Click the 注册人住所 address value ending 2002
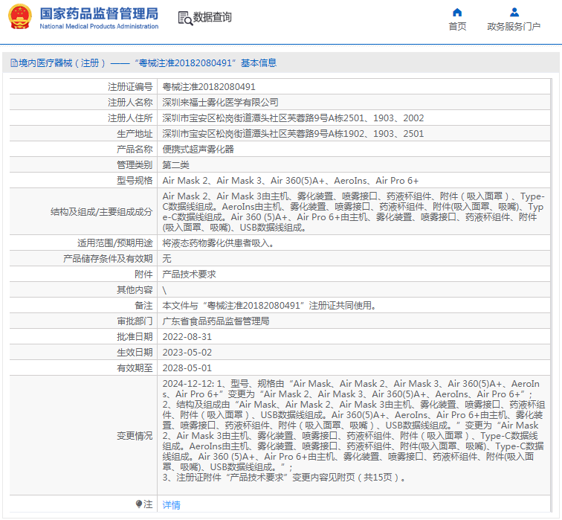Image resolution: width=562 pixels, height=520 pixels. [293, 118]
